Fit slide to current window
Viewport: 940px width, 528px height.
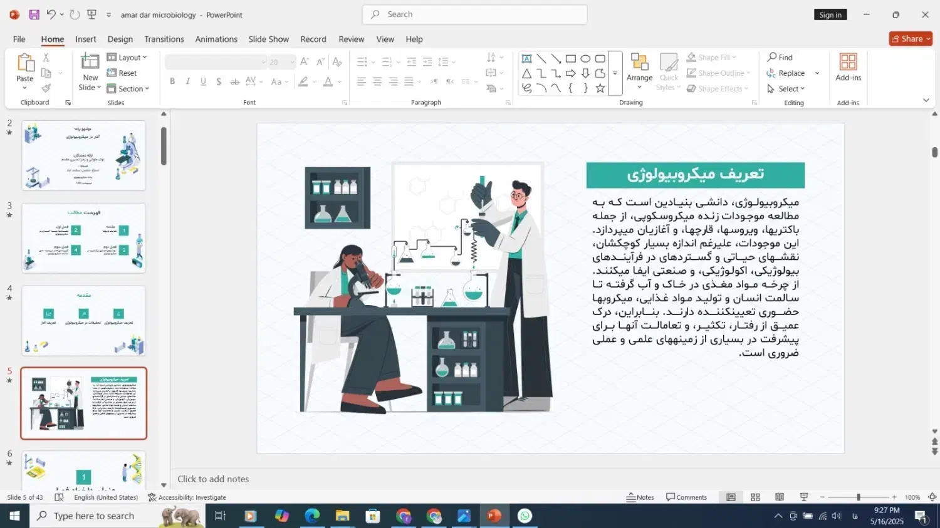click(932, 497)
